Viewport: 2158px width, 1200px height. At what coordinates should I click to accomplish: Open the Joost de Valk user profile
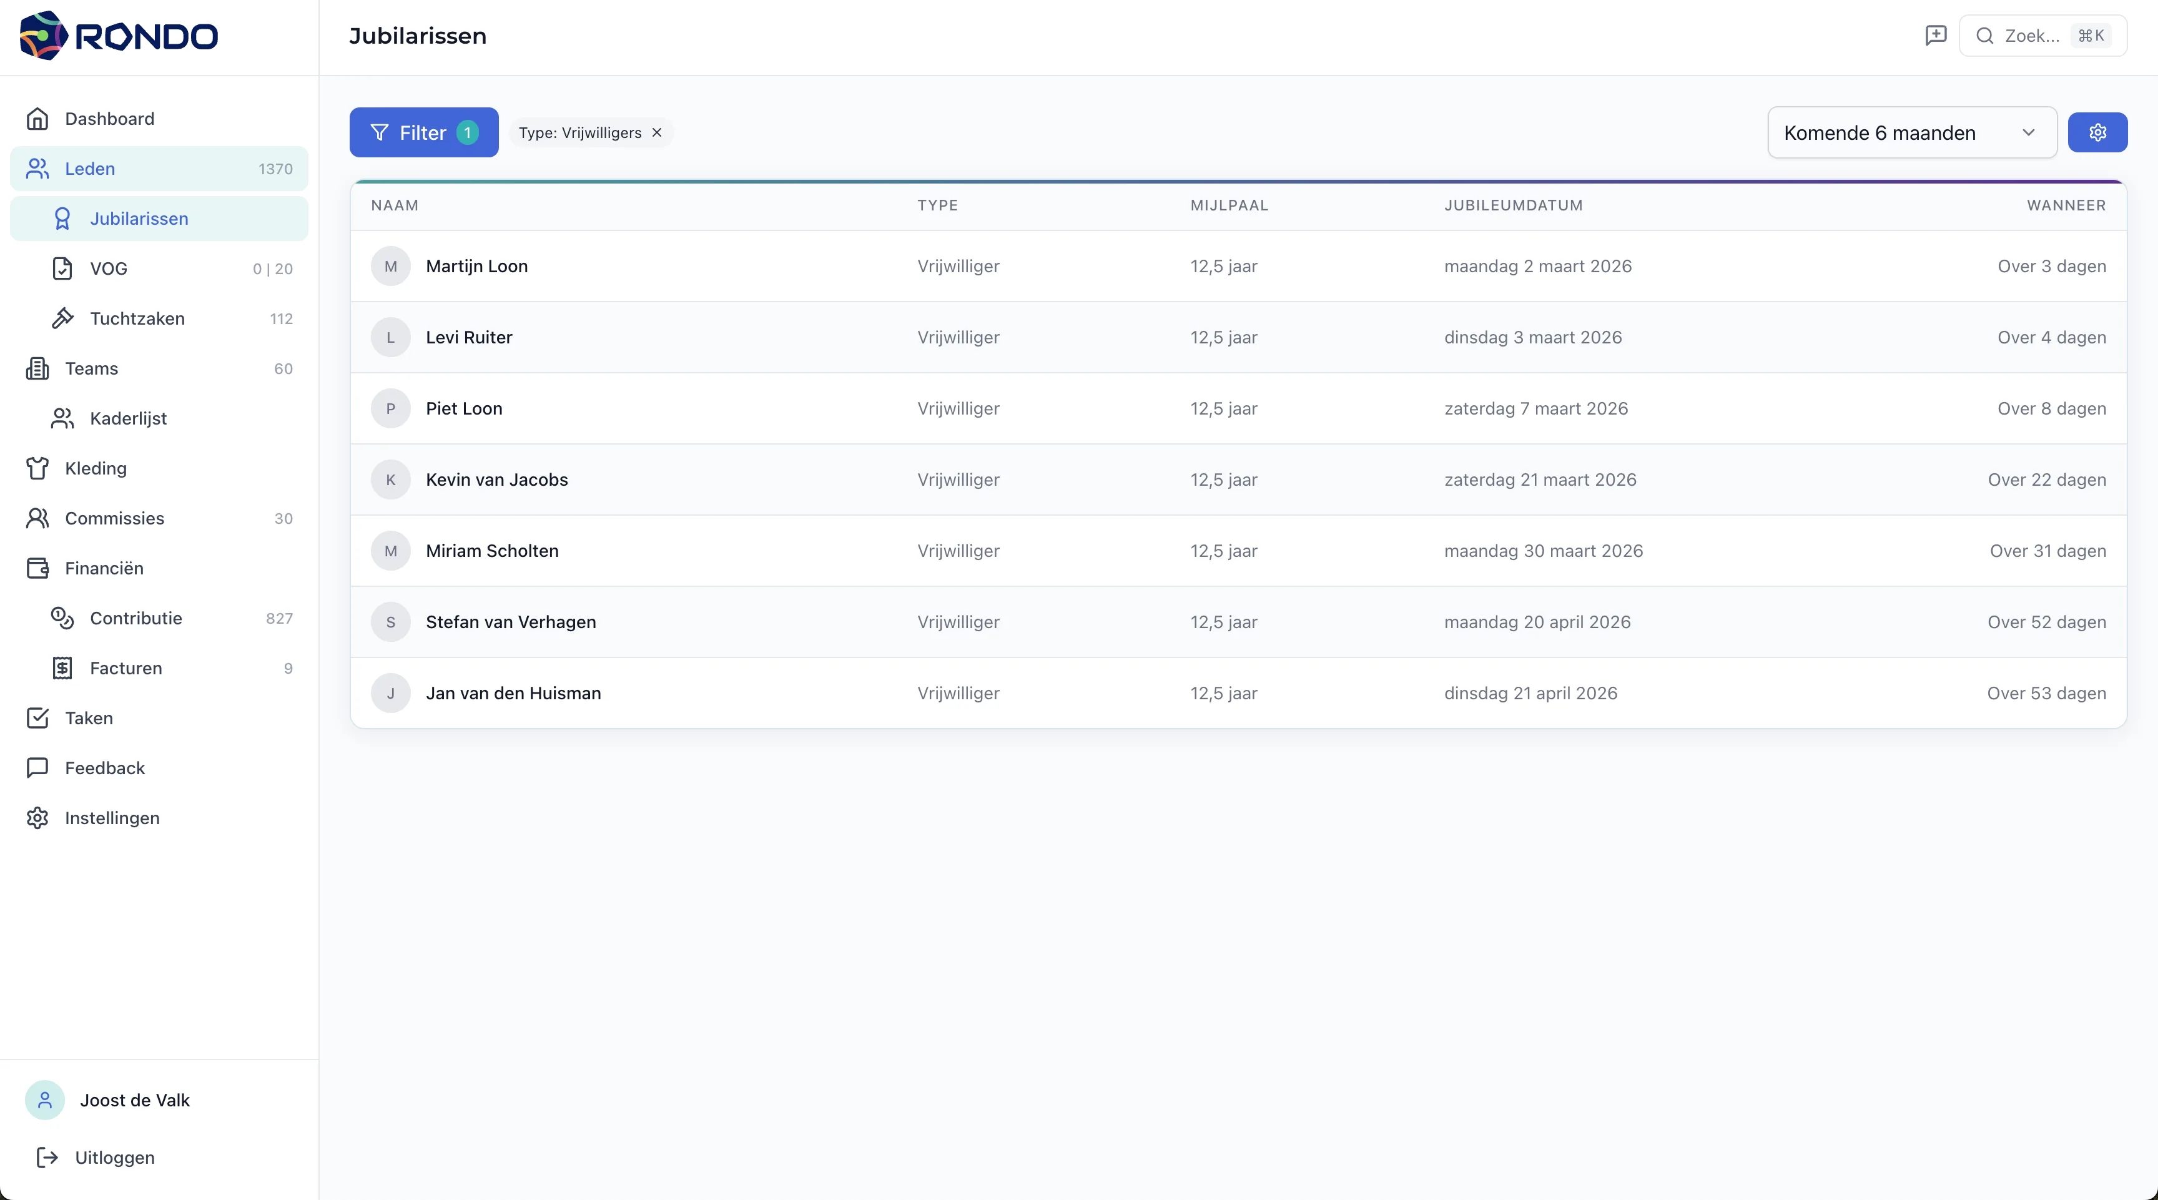(x=134, y=1100)
